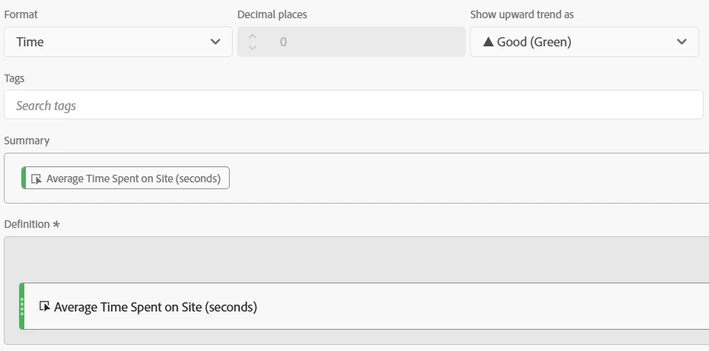The width and height of the screenshot is (709, 351).
Task: Select the Average Time Spent chip in Summary
Action: 133,179
